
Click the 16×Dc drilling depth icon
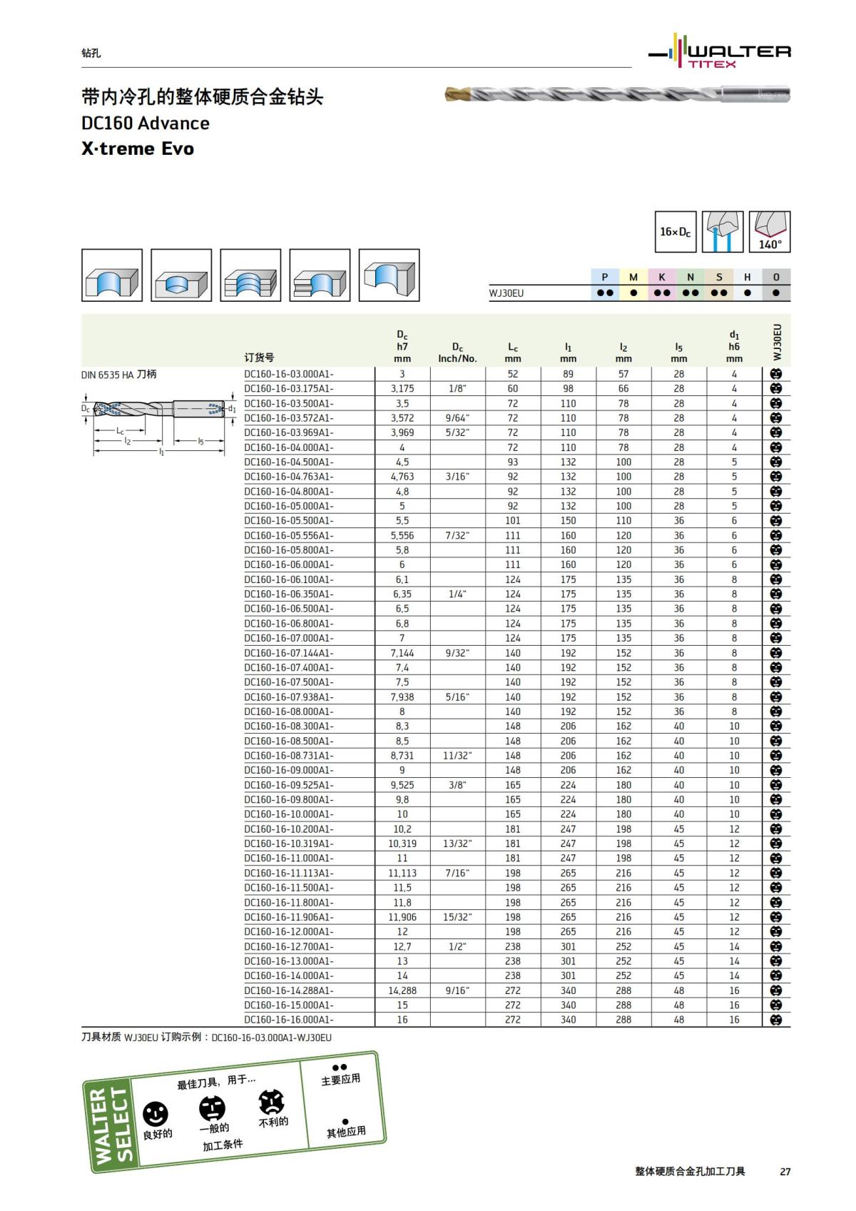point(676,232)
